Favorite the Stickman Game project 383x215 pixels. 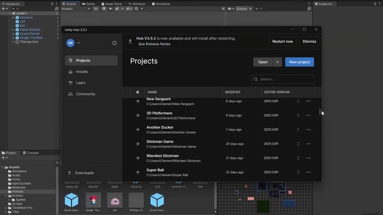[138, 144]
